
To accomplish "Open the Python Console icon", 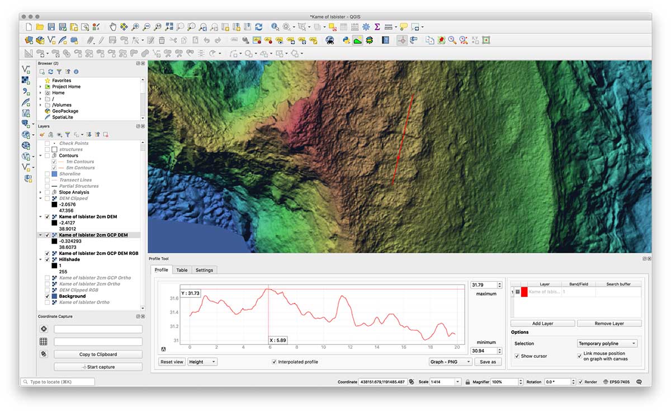I will [346, 40].
